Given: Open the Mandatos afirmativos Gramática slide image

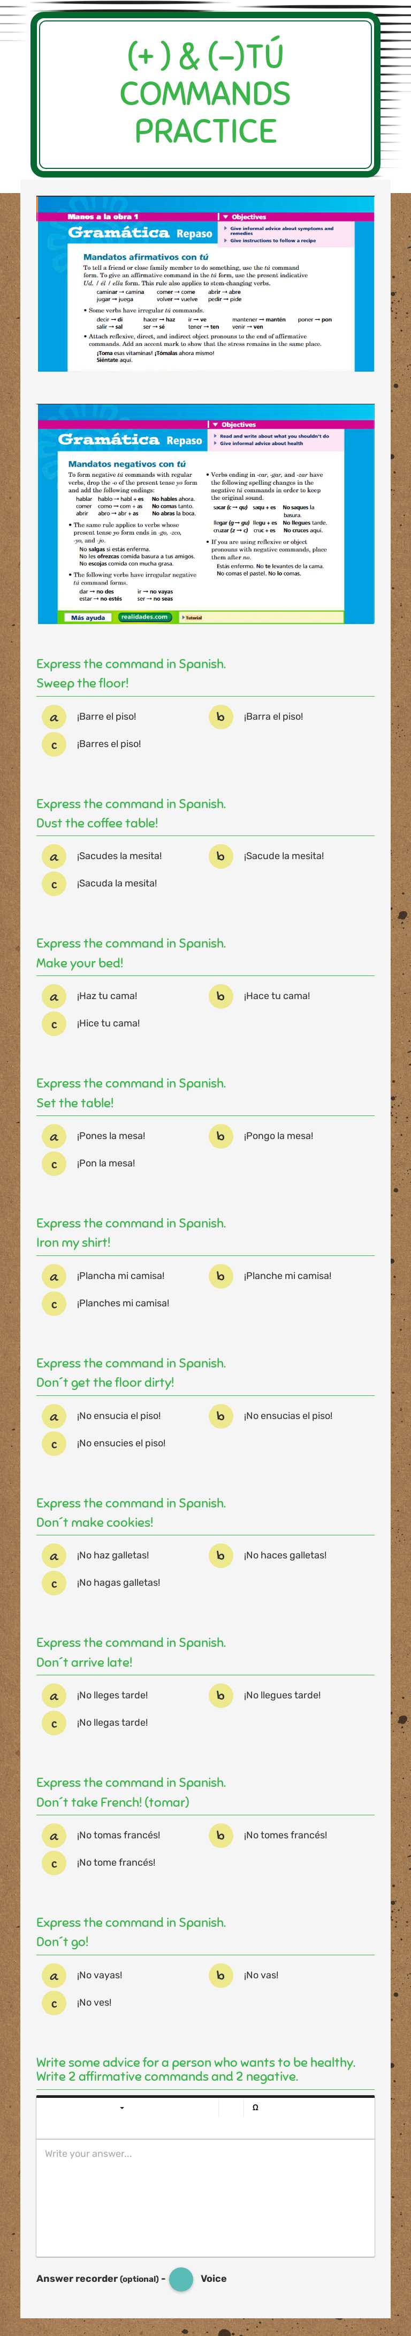Looking at the screenshot, I should (205, 290).
